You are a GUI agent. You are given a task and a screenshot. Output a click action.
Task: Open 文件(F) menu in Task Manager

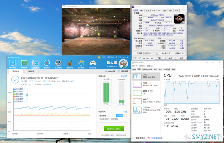(x=135, y=66)
